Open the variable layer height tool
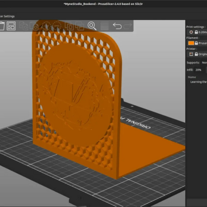 [104, 26]
